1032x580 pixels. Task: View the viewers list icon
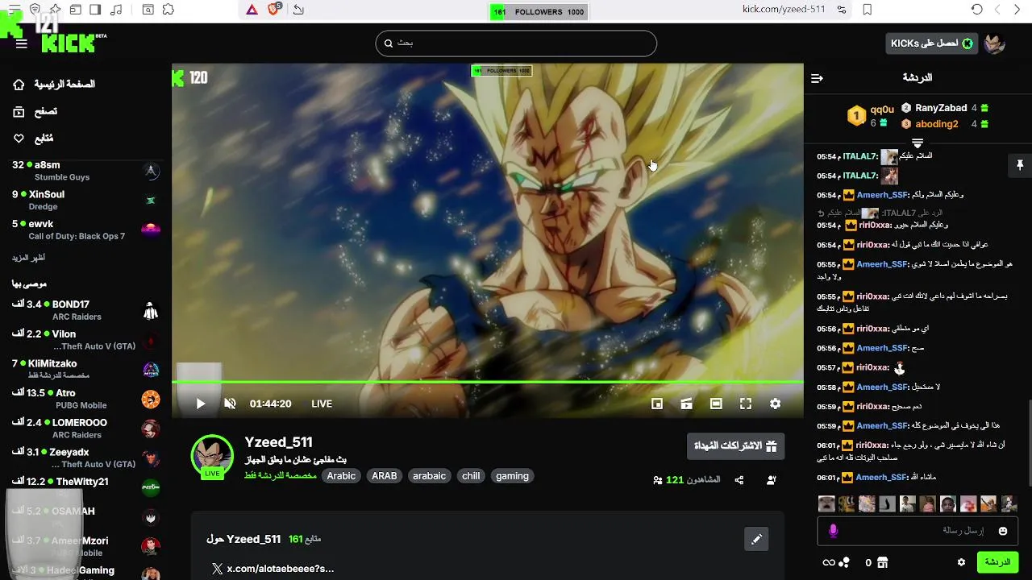(658, 480)
